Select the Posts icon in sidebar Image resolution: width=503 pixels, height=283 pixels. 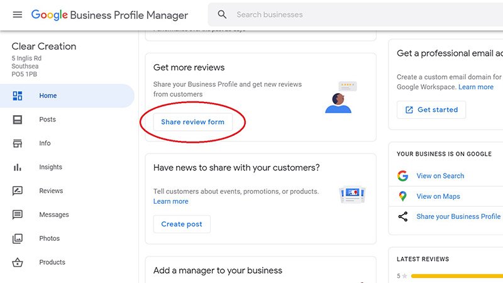pyautogui.click(x=18, y=119)
